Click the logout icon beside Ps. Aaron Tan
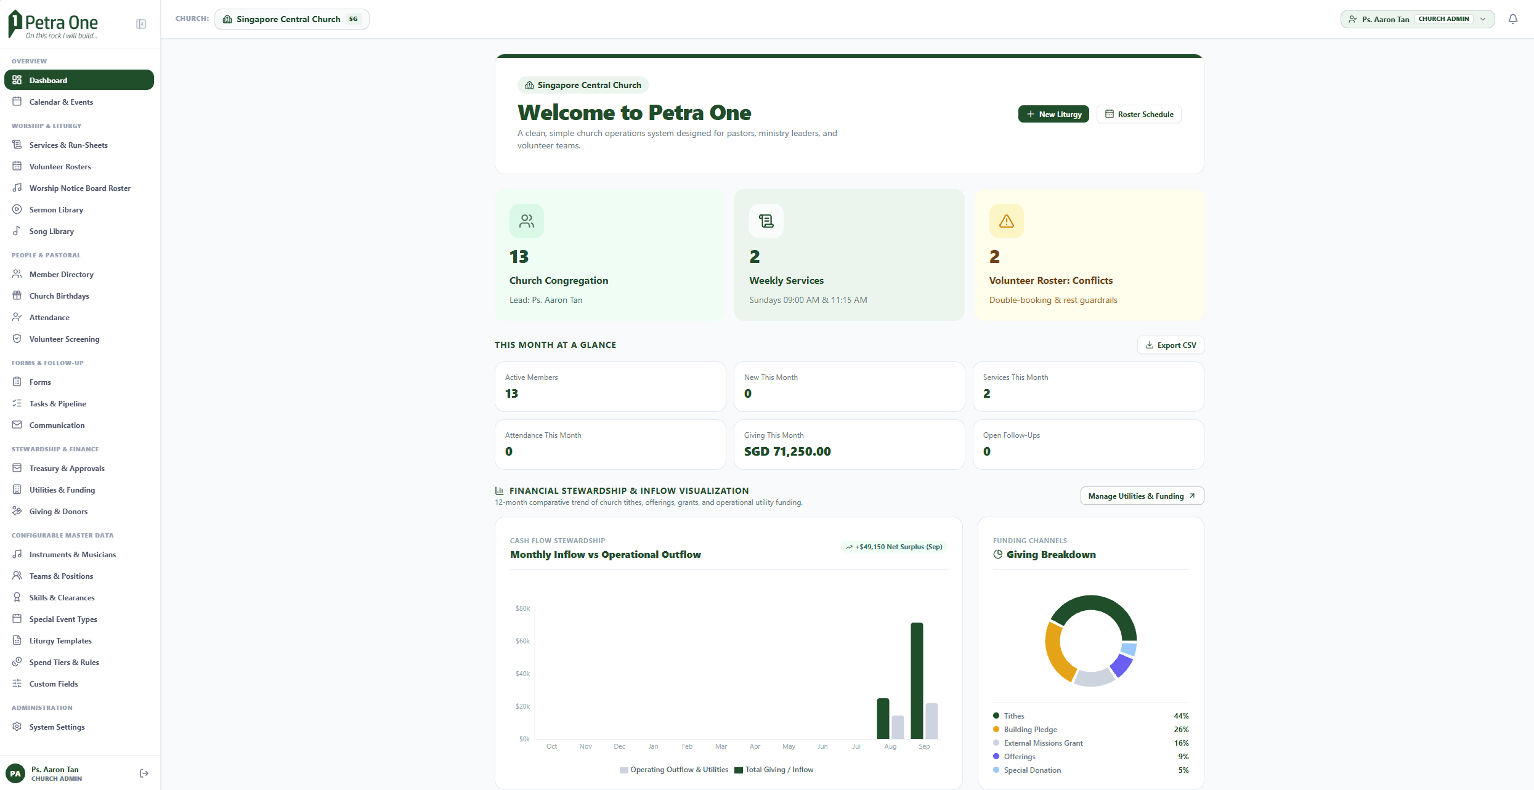Screen dimensions: 1534x790 [144, 773]
